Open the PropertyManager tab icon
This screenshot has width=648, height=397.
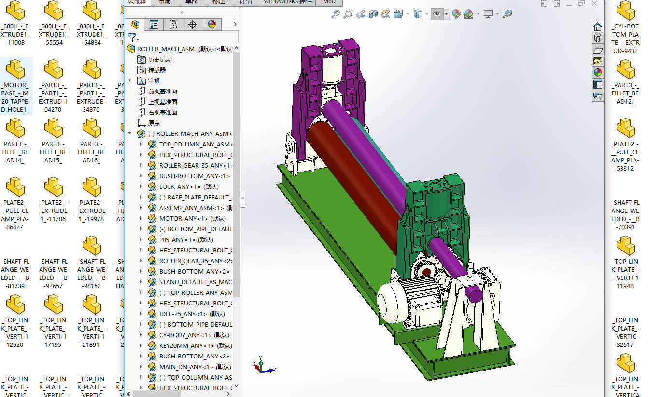coord(154,25)
